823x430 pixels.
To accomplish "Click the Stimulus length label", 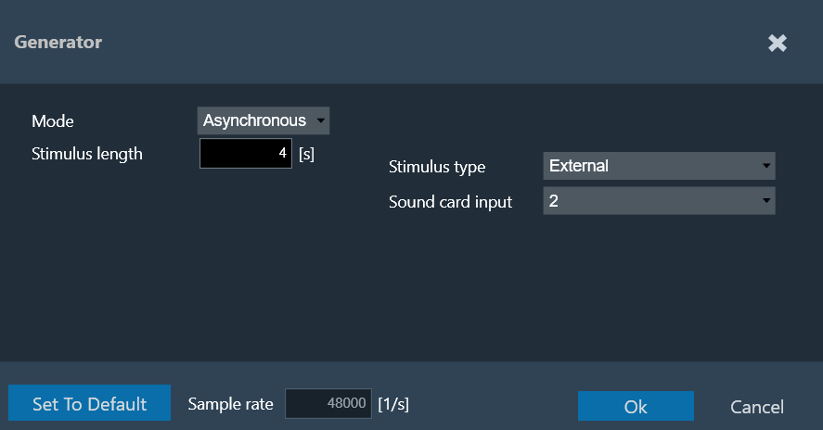I will click(87, 154).
